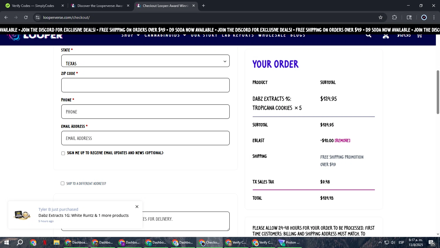Close the Verify Codes SimplyCodes tab
440x248 pixels.
coord(62,6)
